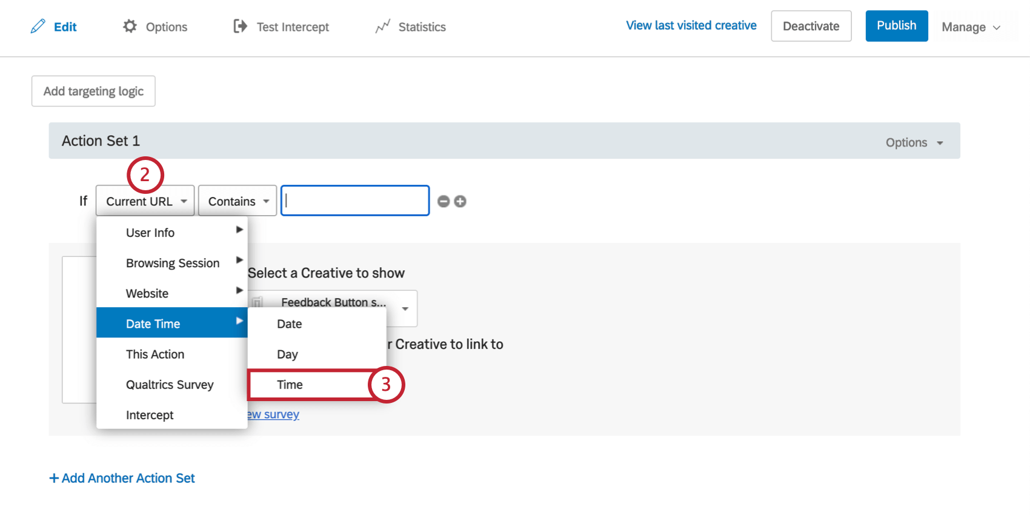Click the Edit pencil icon
This screenshot has height=515, width=1030.
pos(38,26)
